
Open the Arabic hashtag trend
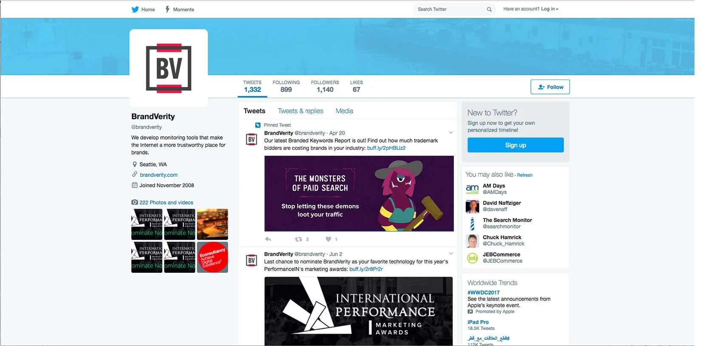click(488, 338)
